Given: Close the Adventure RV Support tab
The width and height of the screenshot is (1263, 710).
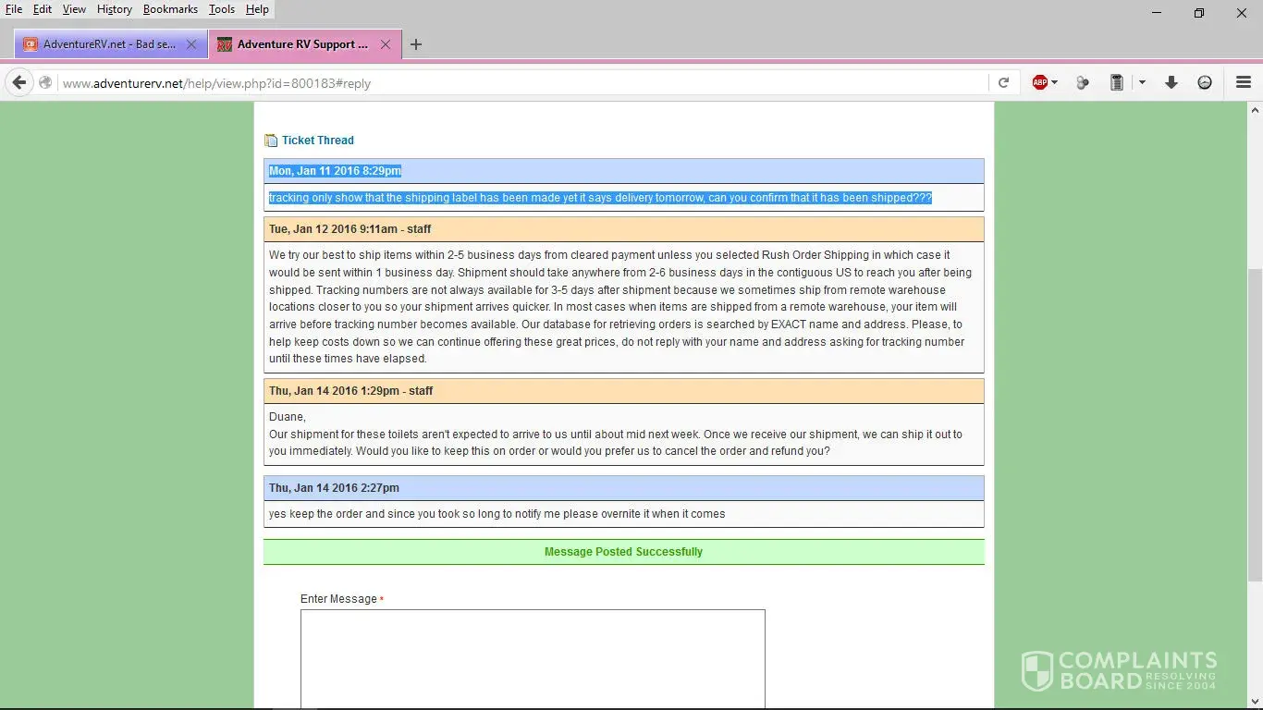Looking at the screenshot, I should (x=386, y=44).
